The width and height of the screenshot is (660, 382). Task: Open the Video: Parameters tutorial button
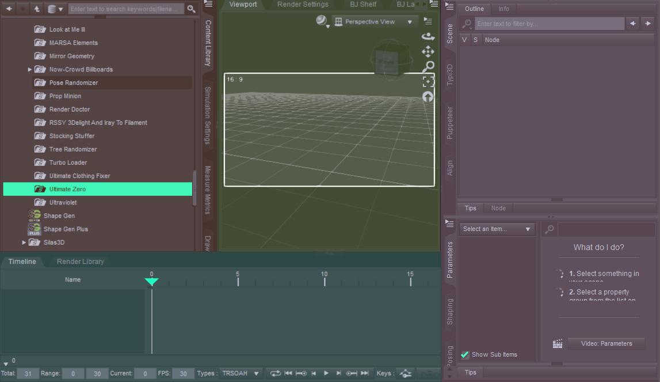(606, 343)
